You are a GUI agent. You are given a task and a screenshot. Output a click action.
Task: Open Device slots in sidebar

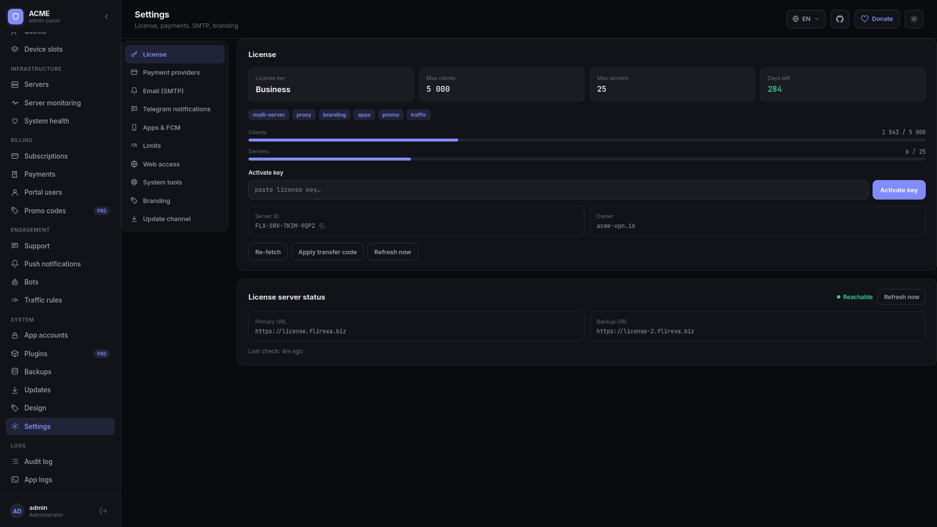coord(60,49)
